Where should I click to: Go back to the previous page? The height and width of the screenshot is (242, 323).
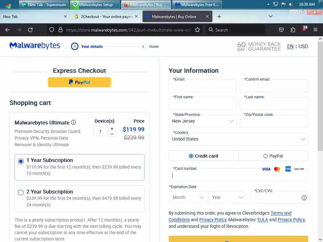pos(8,30)
